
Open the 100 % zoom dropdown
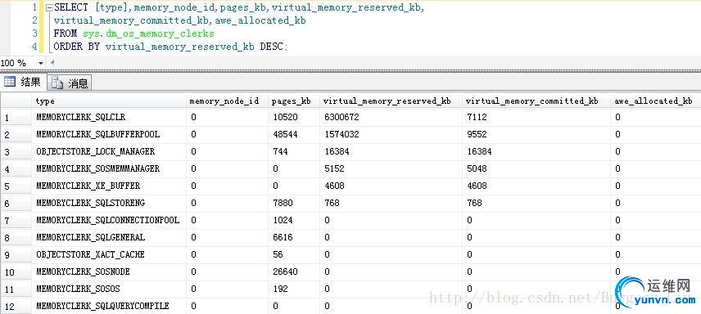tap(41, 63)
